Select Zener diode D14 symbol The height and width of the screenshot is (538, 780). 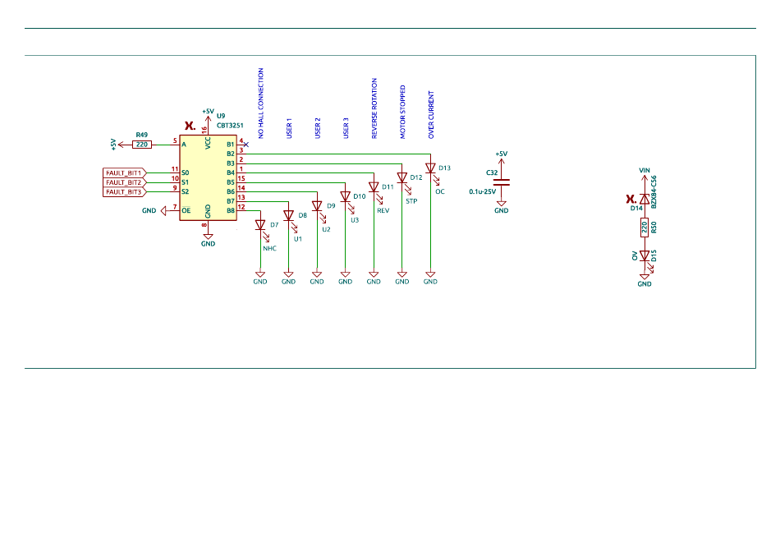(645, 199)
